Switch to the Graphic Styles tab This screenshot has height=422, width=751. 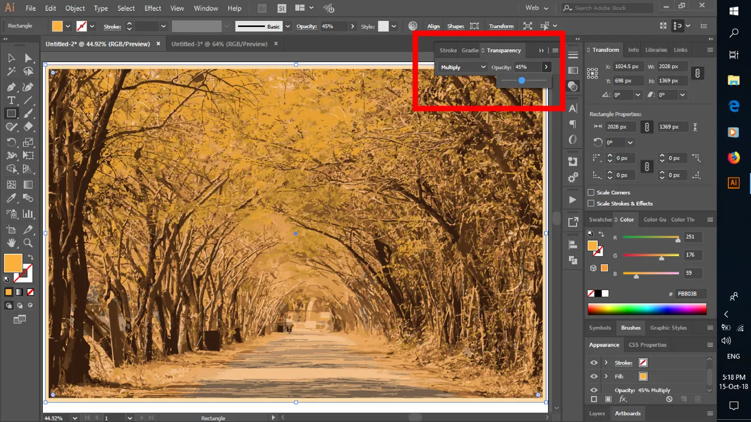tap(668, 328)
